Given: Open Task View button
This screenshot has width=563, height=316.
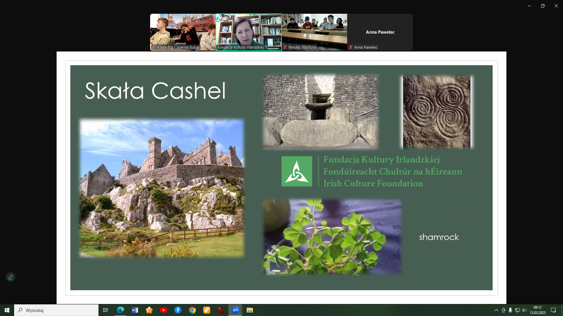Looking at the screenshot, I should 106,310.
